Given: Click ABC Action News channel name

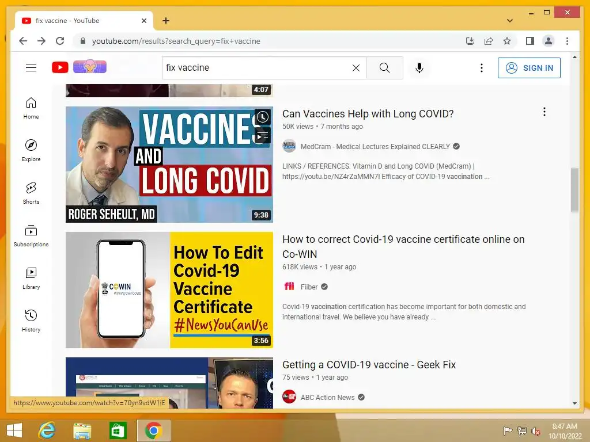Looking at the screenshot, I should click(327, 397).
